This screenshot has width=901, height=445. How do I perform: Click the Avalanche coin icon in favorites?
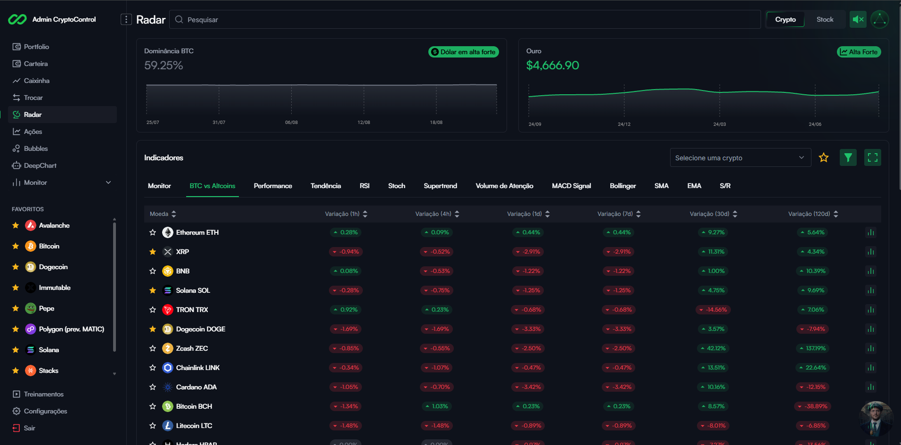tap(31, 225)
